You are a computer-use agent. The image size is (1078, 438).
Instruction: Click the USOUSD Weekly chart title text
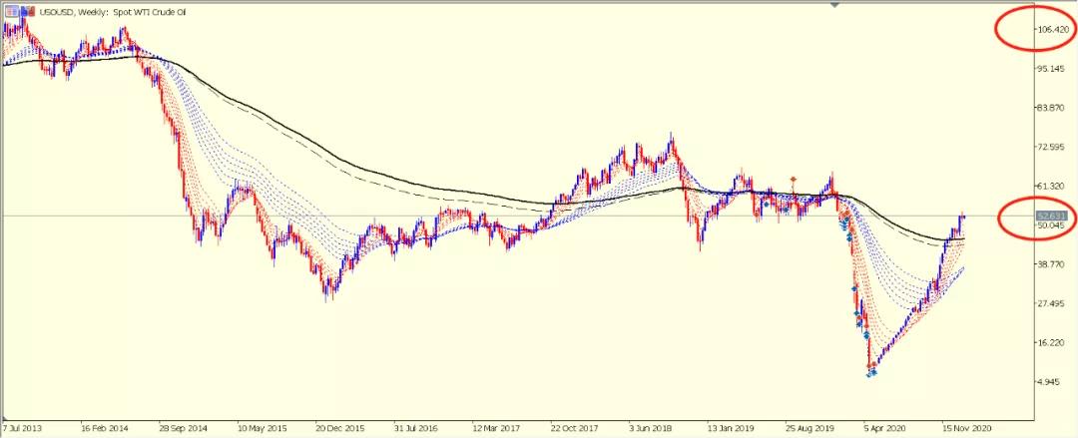[98, 10]
